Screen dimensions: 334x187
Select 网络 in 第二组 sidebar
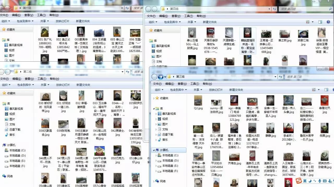click(8, 176)
